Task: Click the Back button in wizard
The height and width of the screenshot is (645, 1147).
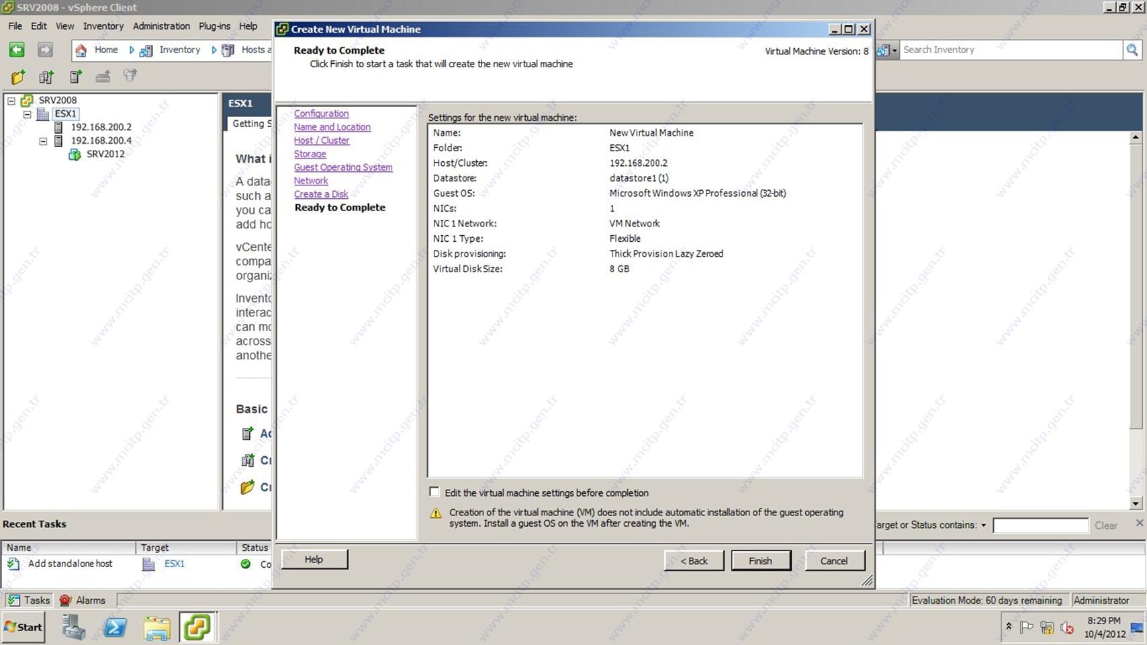Action: tap(694, 560)
